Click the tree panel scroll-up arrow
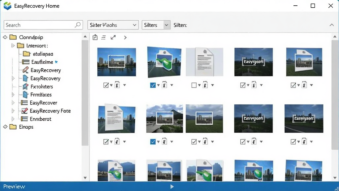Viewport: 339px width, 191px height. [x=85, y=36]
